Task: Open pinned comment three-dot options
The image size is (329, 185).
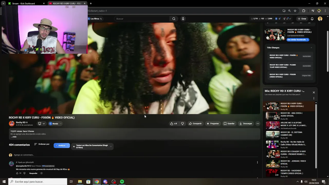Action: tap(257, 162)
